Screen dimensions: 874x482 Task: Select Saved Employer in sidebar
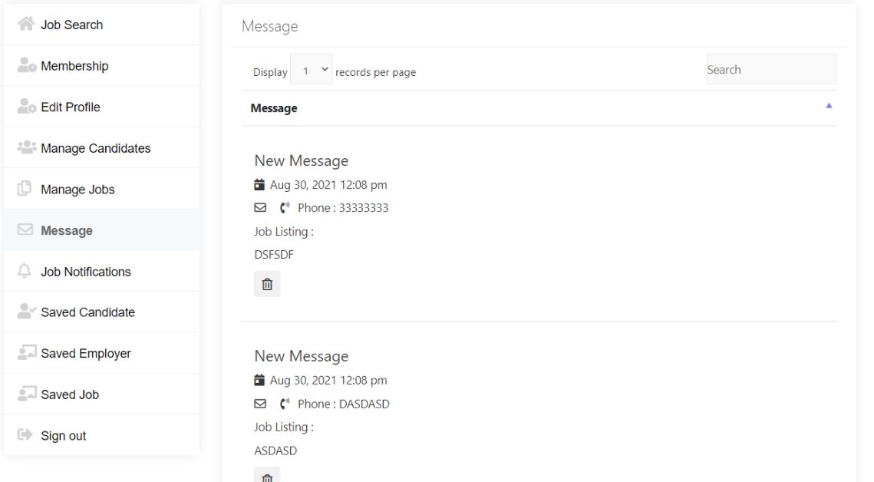point(86,354)
